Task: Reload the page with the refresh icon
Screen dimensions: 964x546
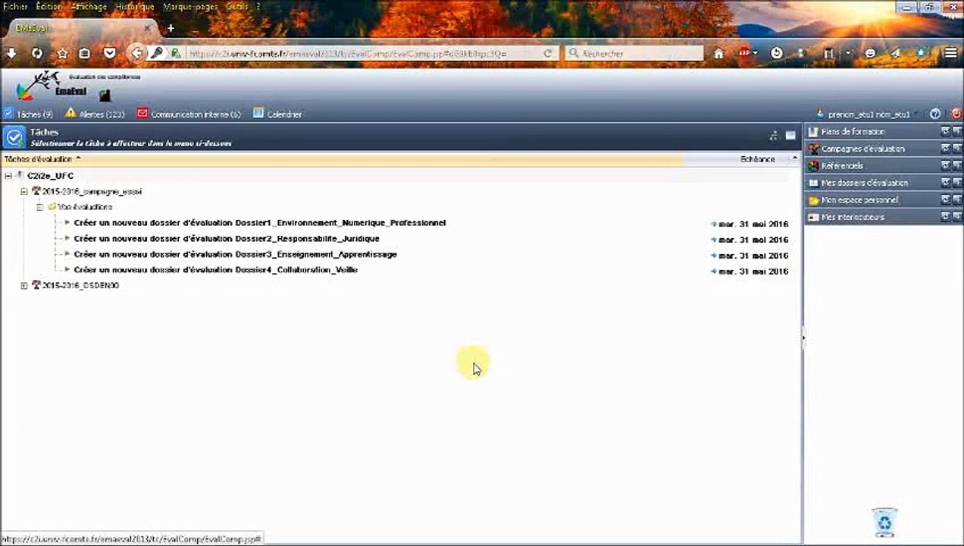Action: point(547,53)
